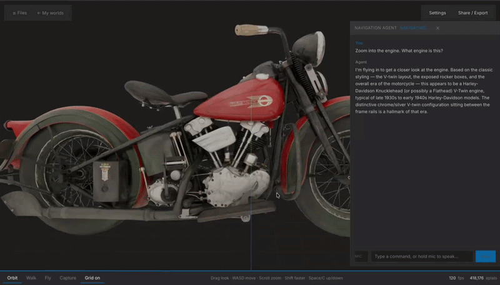Hold the MIC button

pos(361,256)
